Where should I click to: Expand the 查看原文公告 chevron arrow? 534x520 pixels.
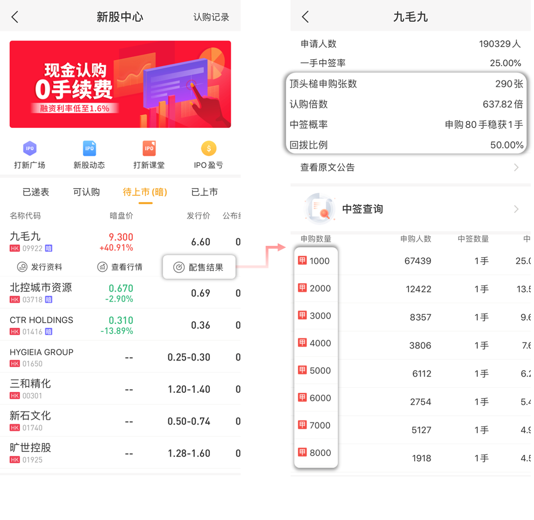point(516,168)
